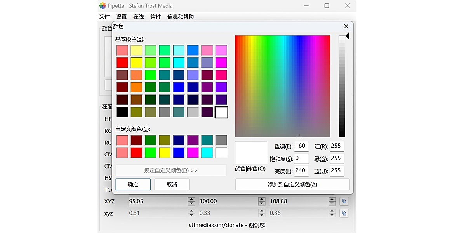
Task: Open the 文件 menu
Action: 105,16
